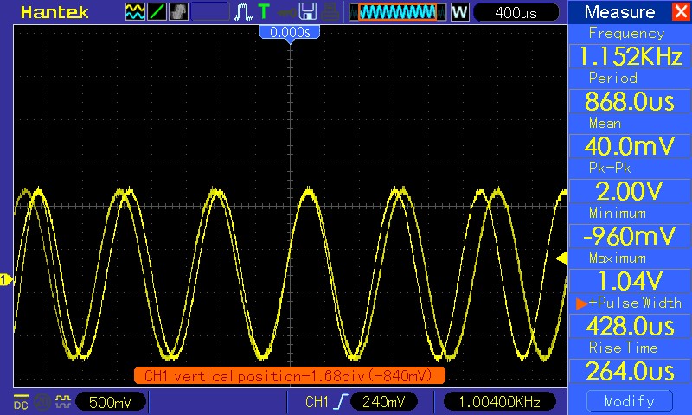
Task: Select the +Pulse Width measurement label
Action: pos(635,303)
